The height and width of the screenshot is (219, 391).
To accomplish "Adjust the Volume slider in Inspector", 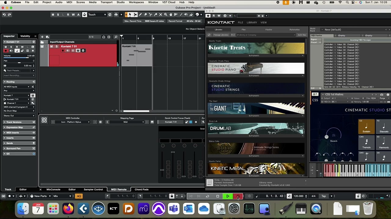I will (x=19, y=58).
